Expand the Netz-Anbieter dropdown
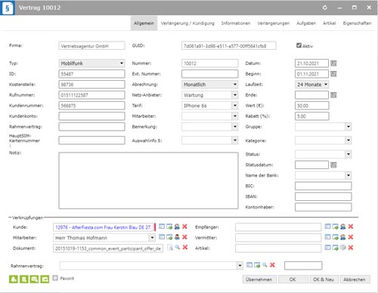Image resolution: width=378 pixels, height=293 pixels. pos(235,95)
